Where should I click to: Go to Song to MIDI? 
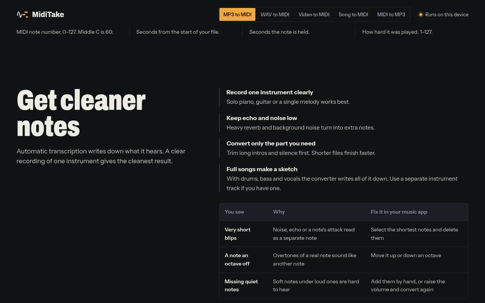353,14
